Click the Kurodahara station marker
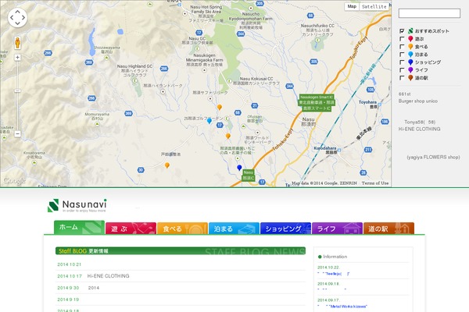Viewport: 469px width, 312px height. click(x=339, y=151)
